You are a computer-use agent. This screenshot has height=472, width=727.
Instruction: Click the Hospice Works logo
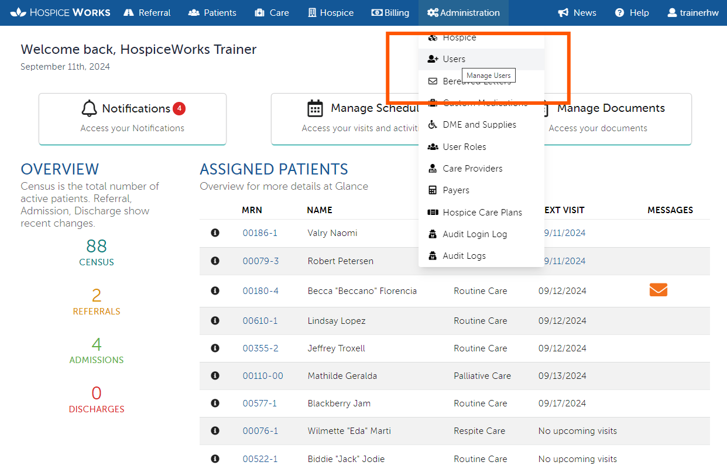coord(60,12)
